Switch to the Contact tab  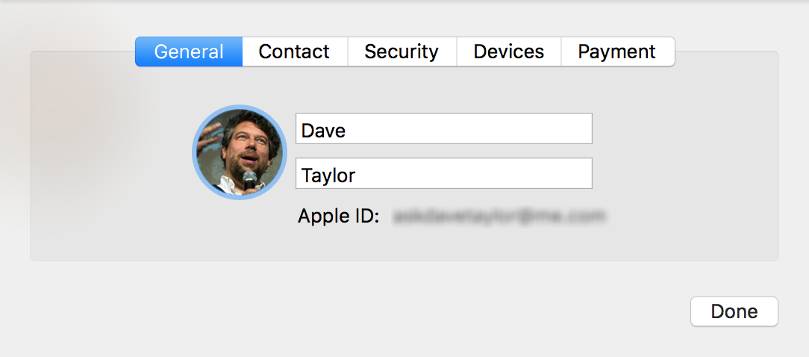coord(295,52)
